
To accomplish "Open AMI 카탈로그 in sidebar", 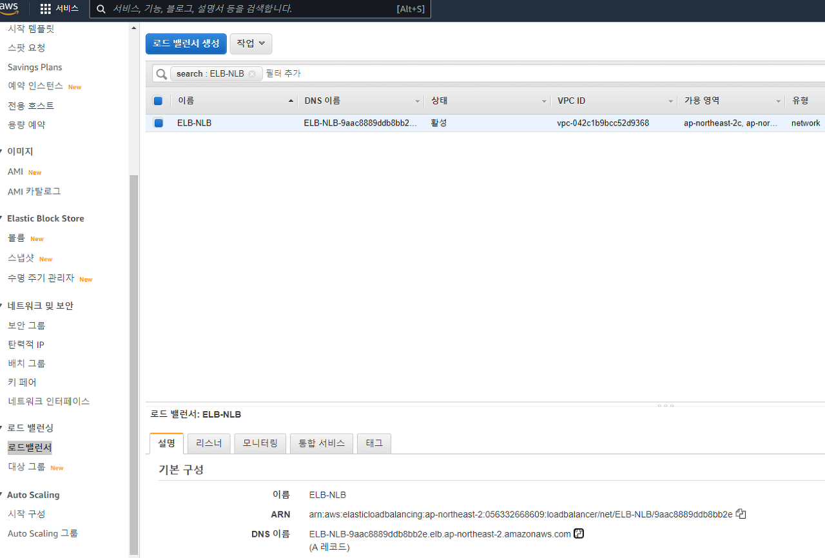I will coord(34,191).
